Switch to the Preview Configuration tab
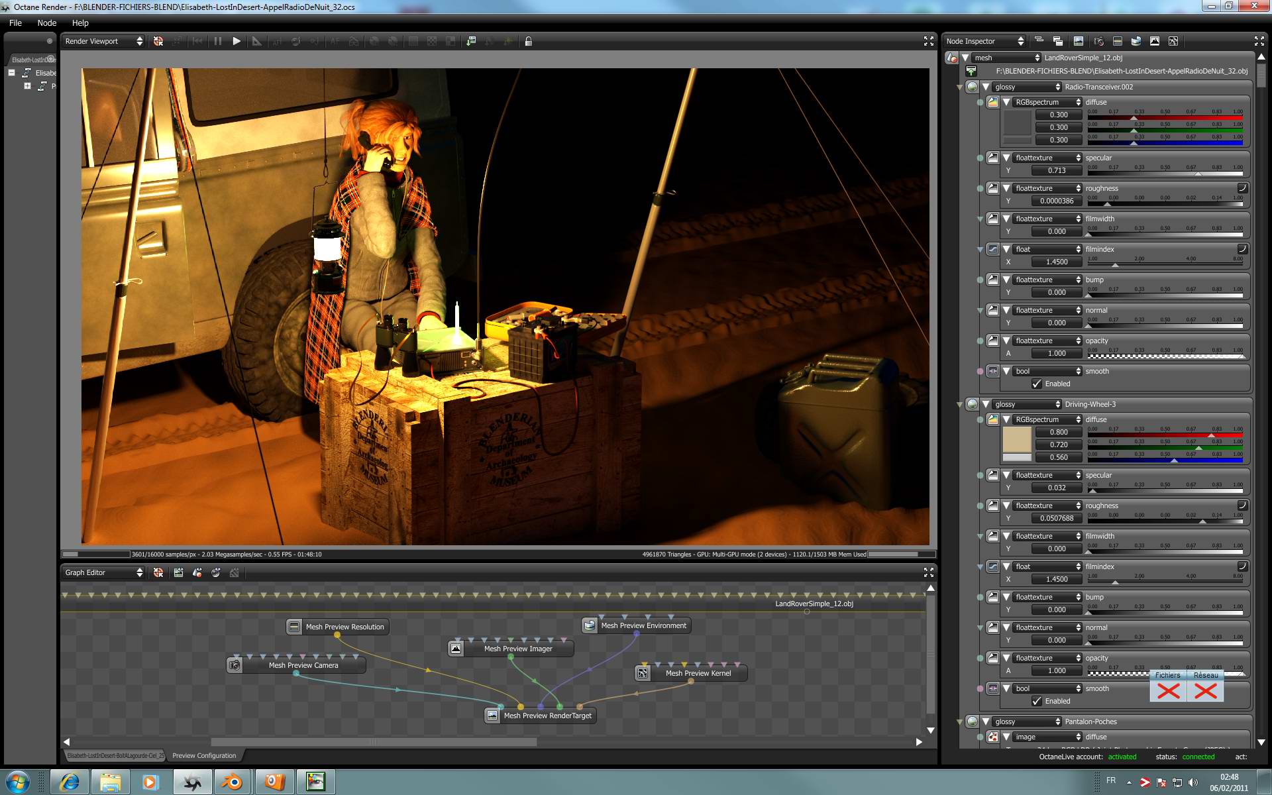Viewport: 1272px width, 795px height. click(203, 755)
